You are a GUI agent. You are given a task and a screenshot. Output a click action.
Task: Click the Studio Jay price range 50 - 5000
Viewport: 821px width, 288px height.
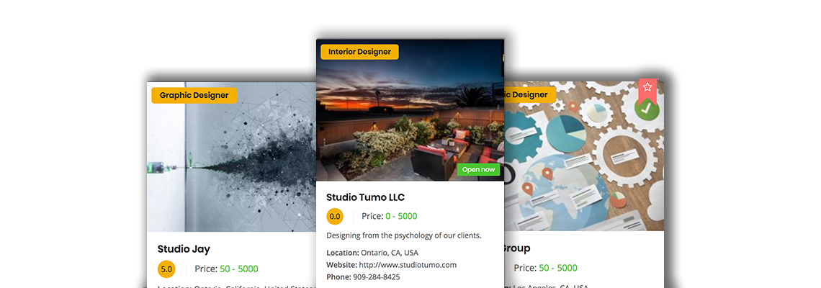239,269
